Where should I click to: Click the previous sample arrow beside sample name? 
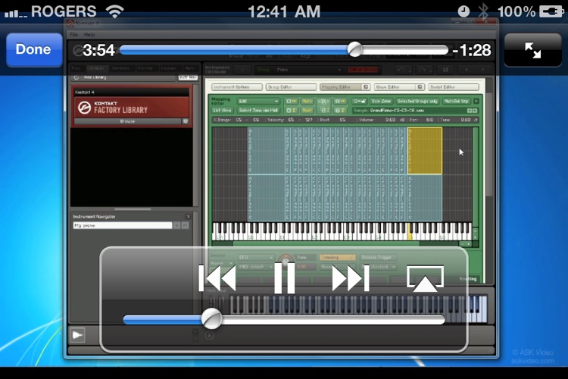(469, 111)
